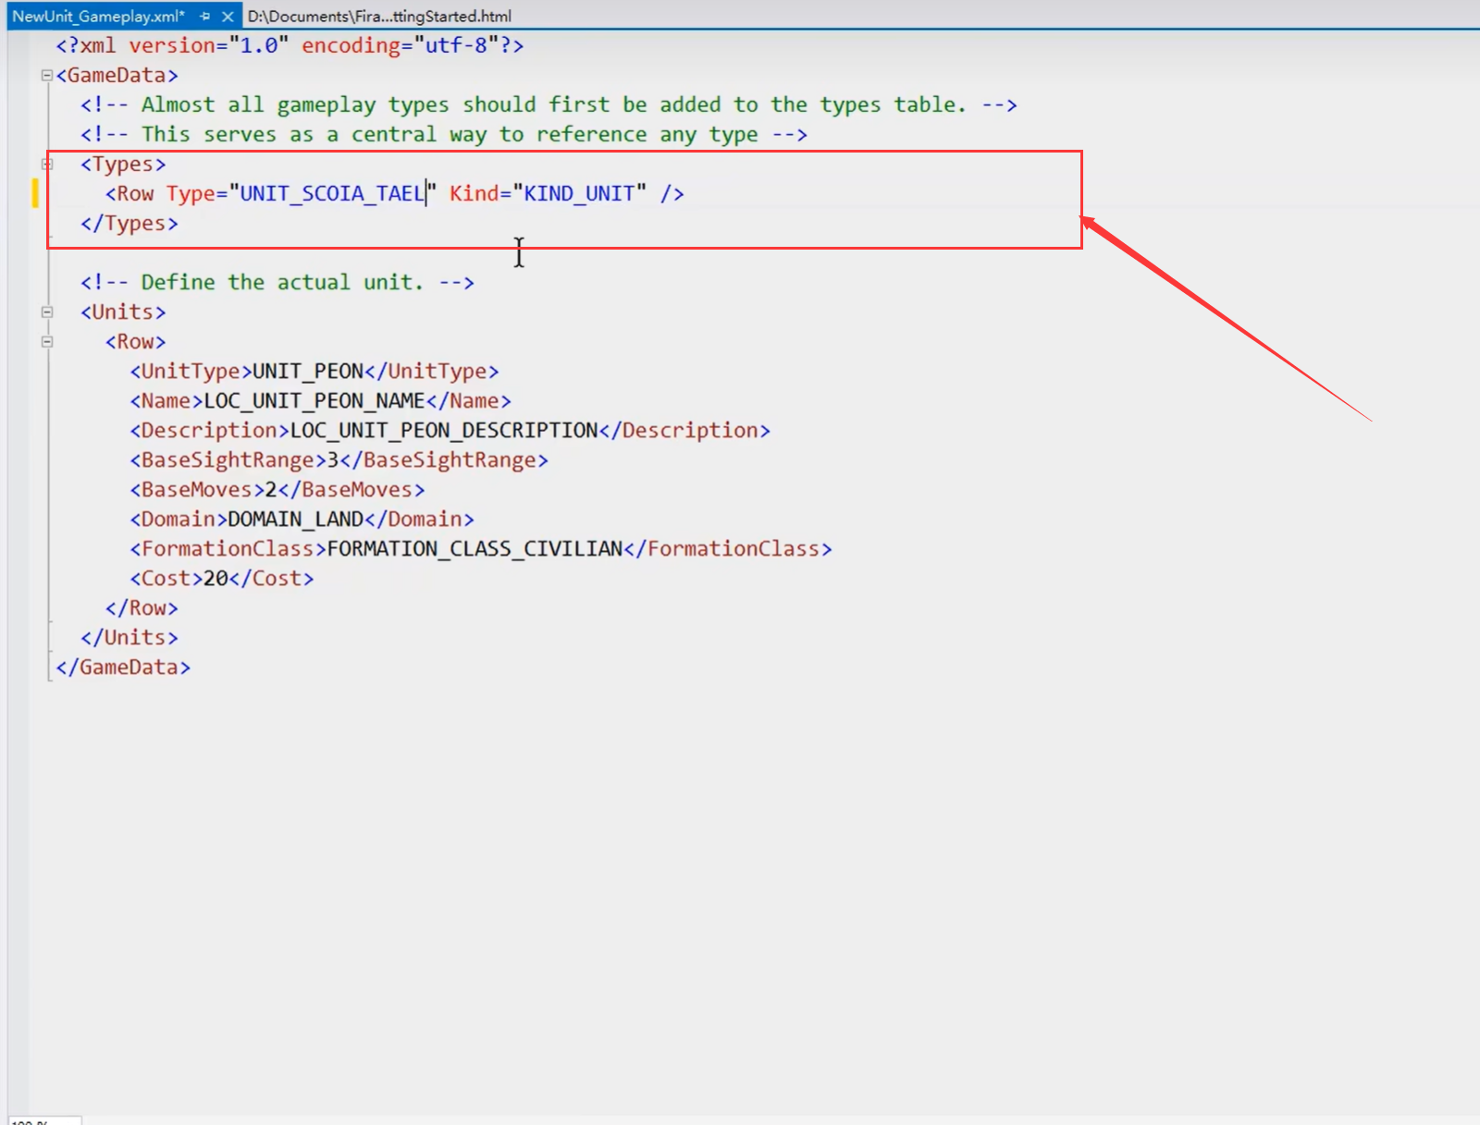Viewport: 1480px width, 1125px height.
Task: Switch to the NewUnit_Gameplay.xml tab
Action: [x=97, y=17]
